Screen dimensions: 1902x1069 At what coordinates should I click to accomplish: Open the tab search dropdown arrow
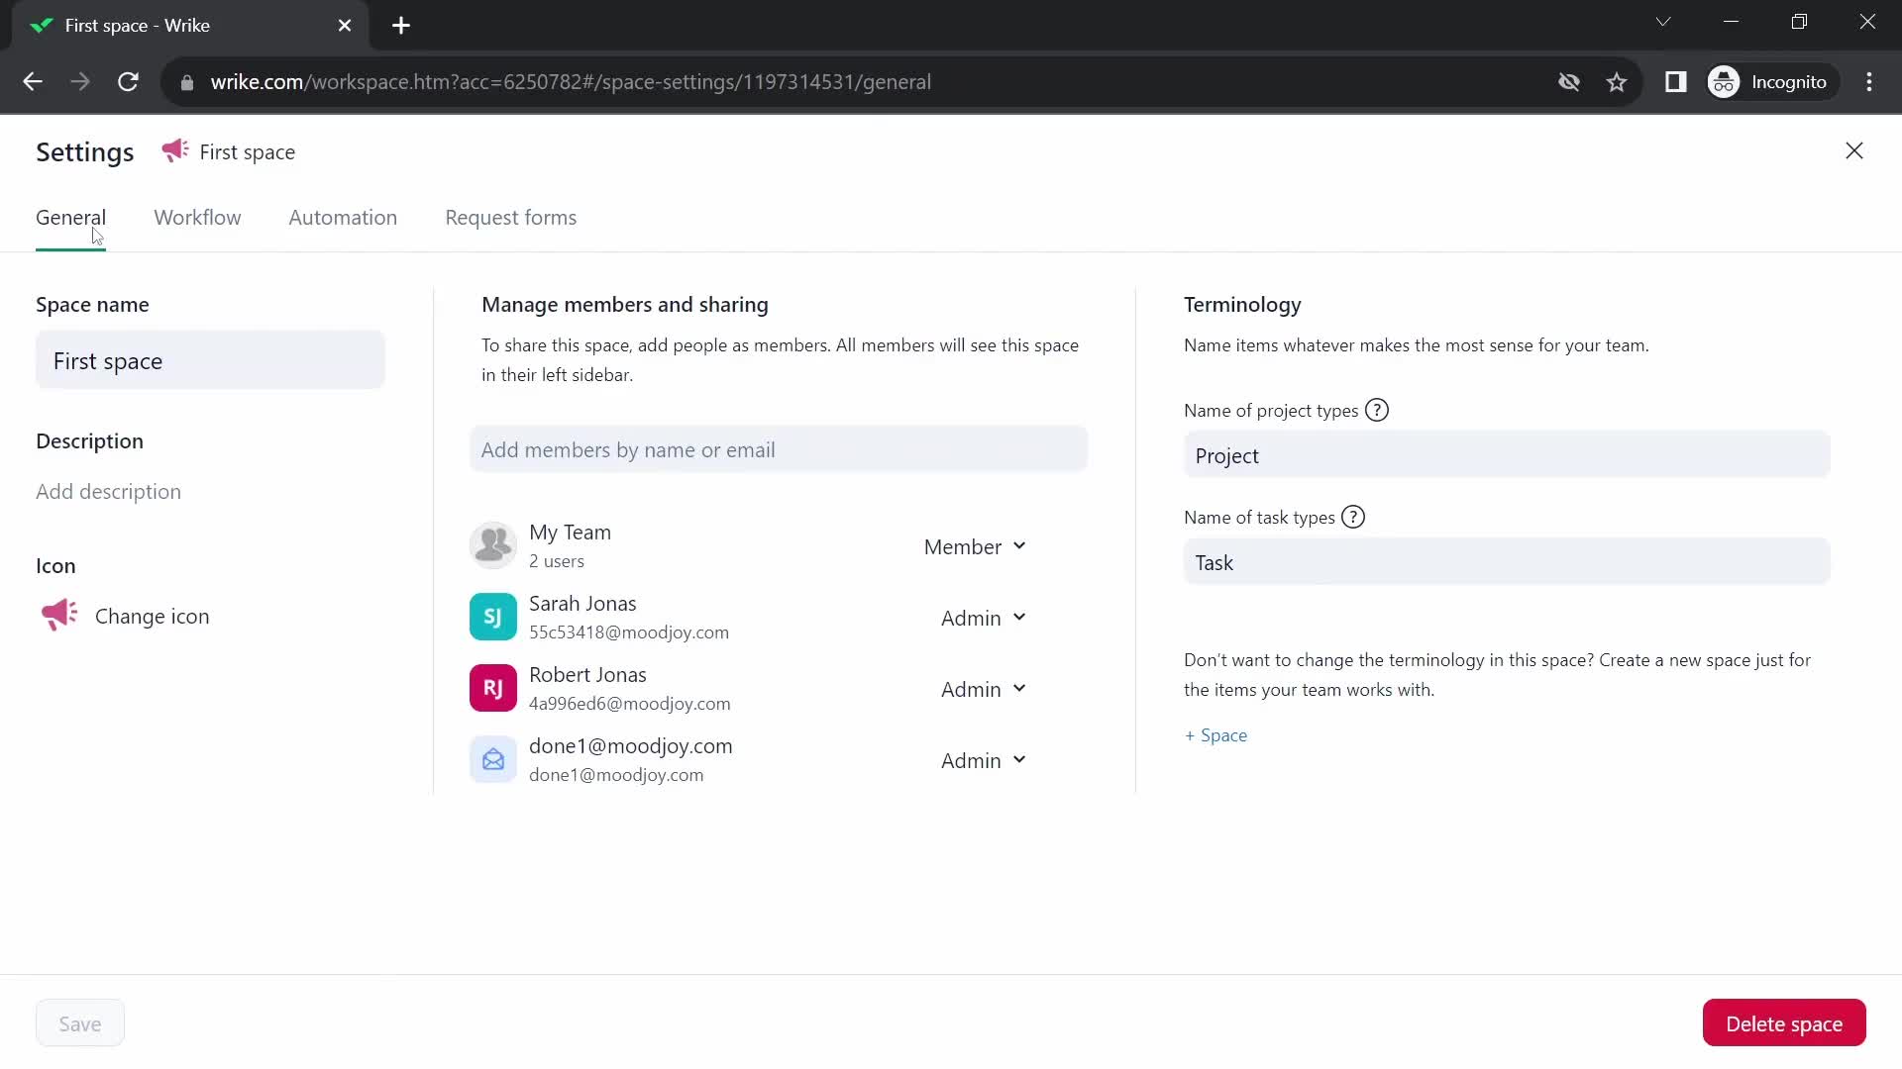click(x=1663, y=22)
